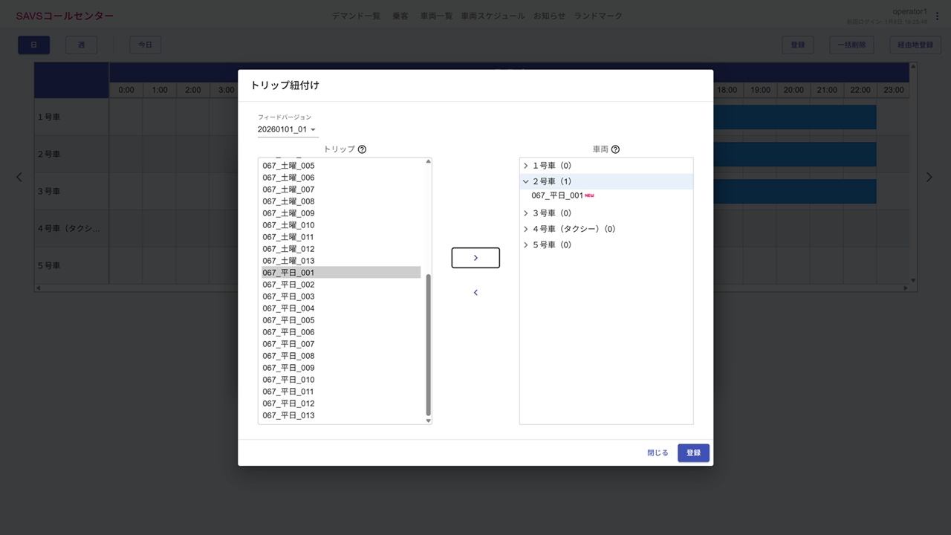The width and height of the screenshot is (951, 535).
Task: Select trip 067_平日_005 in the list
Action: [288, 320]
